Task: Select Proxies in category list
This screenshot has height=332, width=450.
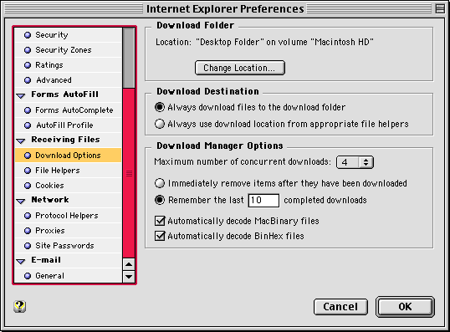Action: coord(69,231)
